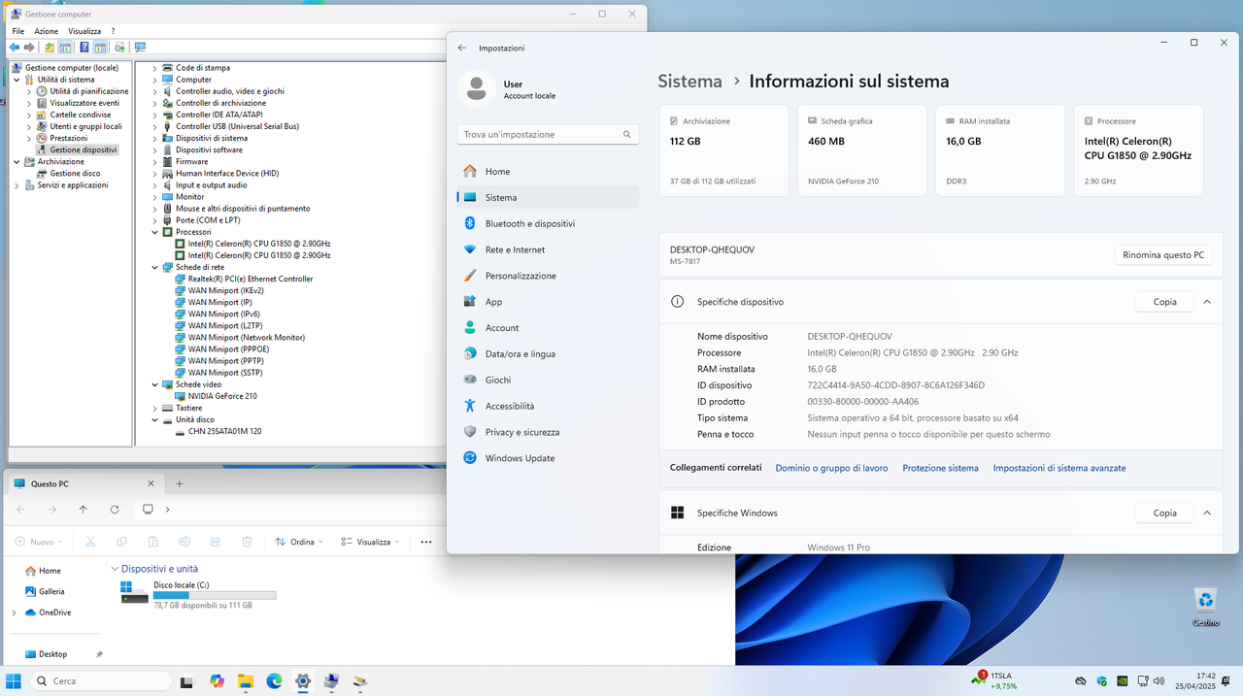
Task: Click the Refresh icon in Questo PC window
Action: [115, 509]
